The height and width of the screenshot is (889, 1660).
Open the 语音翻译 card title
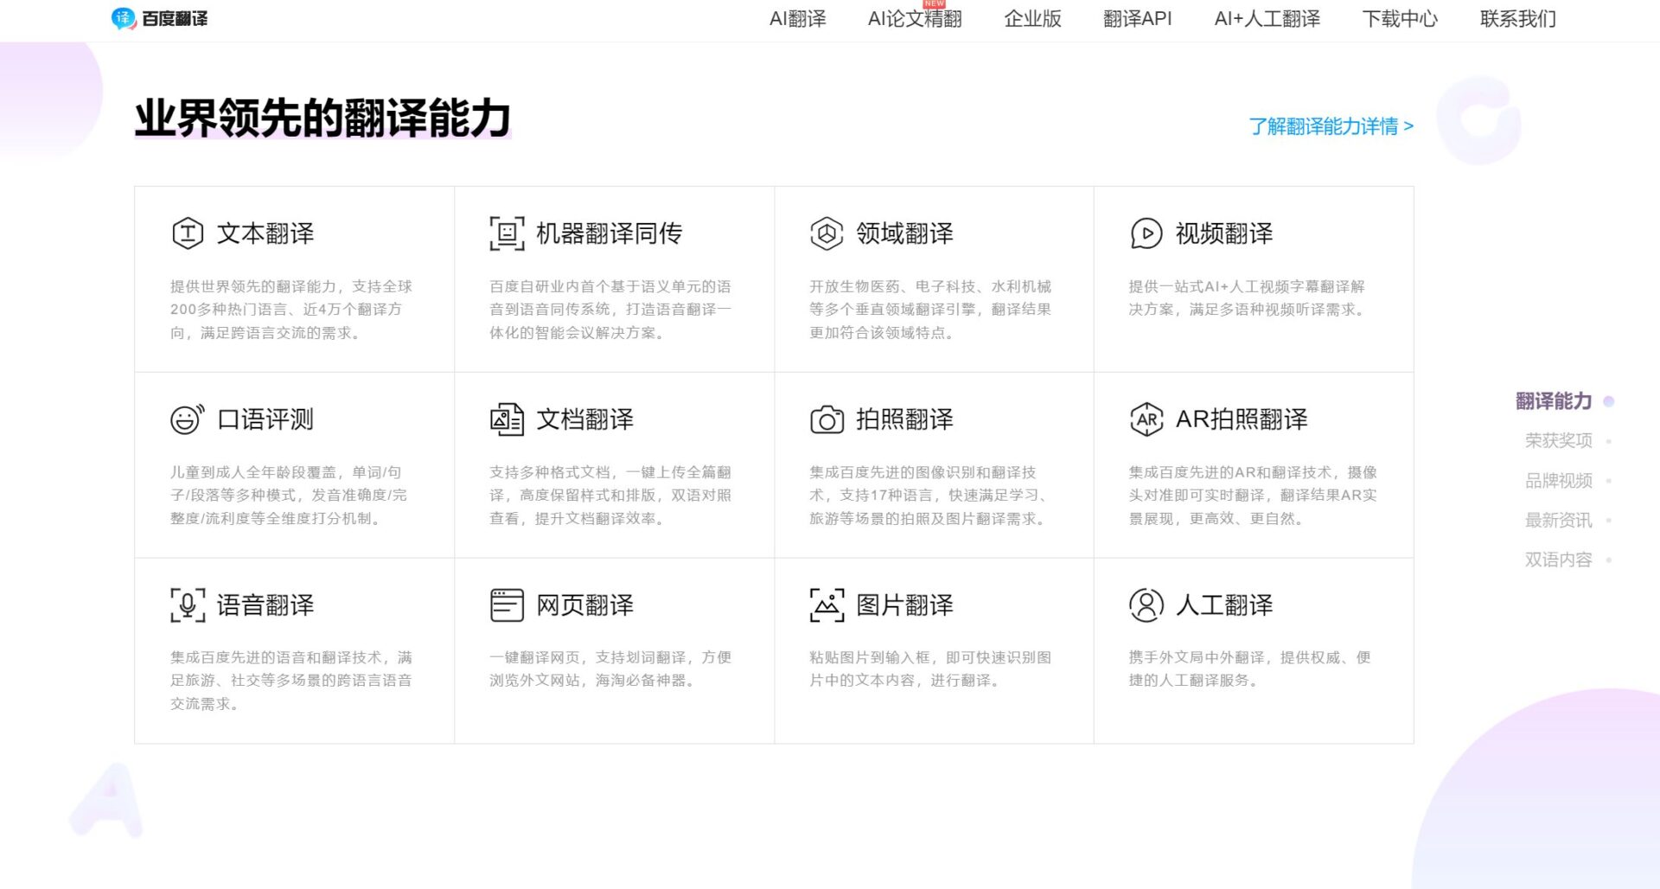265,605
